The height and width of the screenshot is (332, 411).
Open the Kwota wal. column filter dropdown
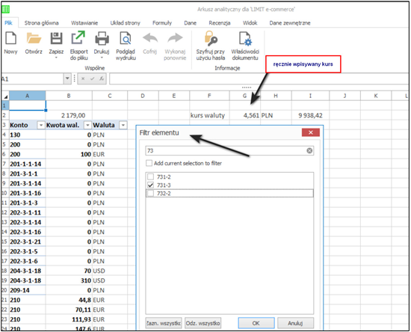tap(87, 126)
